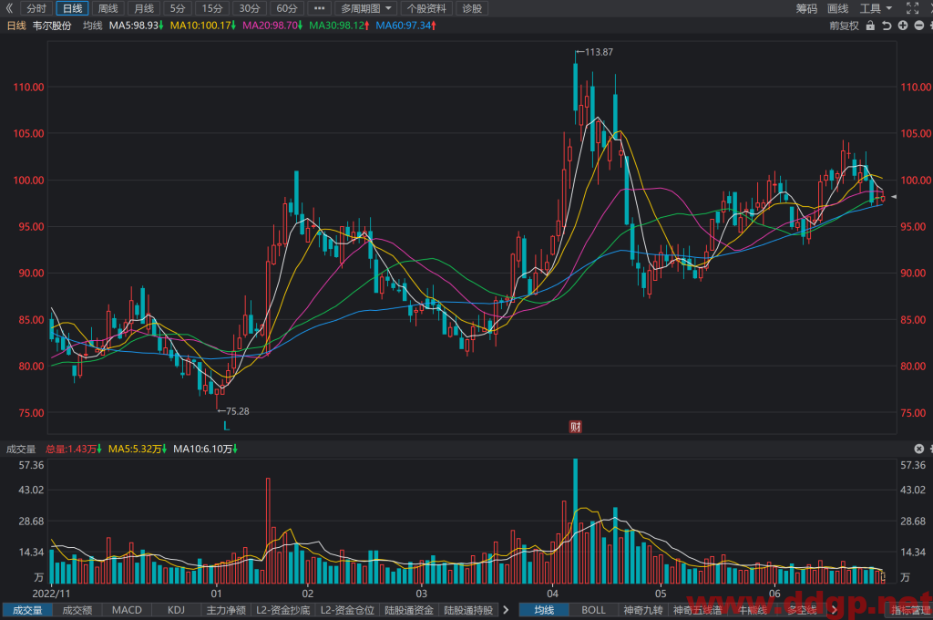Close the 成交量 volume panel with the X icon
The image size is (933, 620).
pyautogui.click(x=918, y=449)
